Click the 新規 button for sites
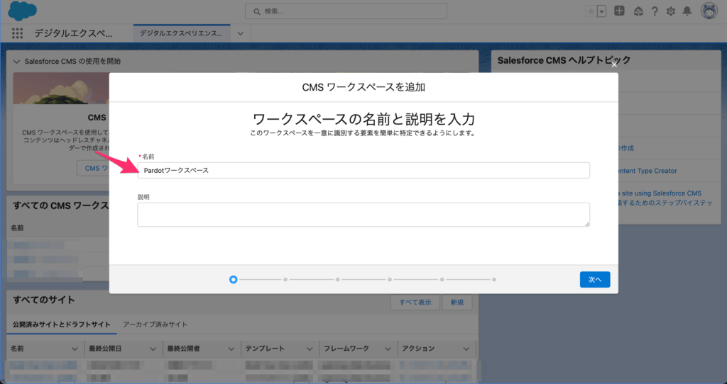 457,302
